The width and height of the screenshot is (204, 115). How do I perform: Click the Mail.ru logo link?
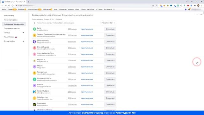coord(4,9)
